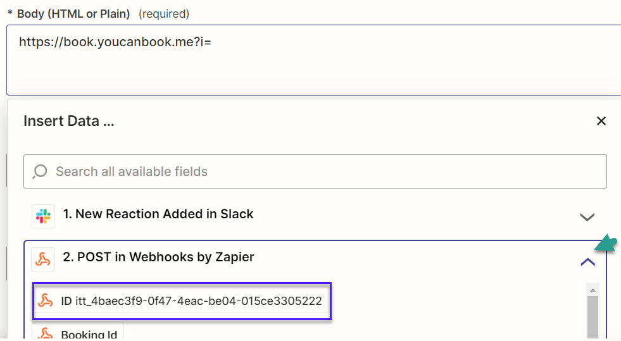
Task: Click the magnifier icon in the search box
Action: pos(40,171)
